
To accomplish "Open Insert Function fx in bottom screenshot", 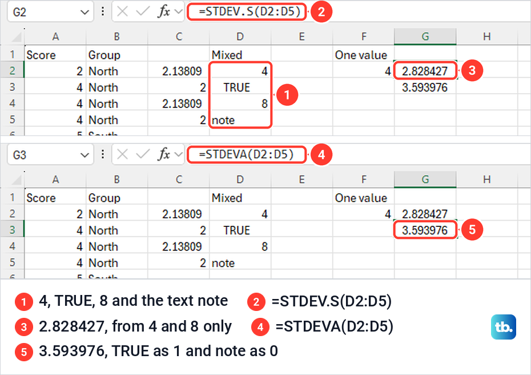I will (164, 154).
